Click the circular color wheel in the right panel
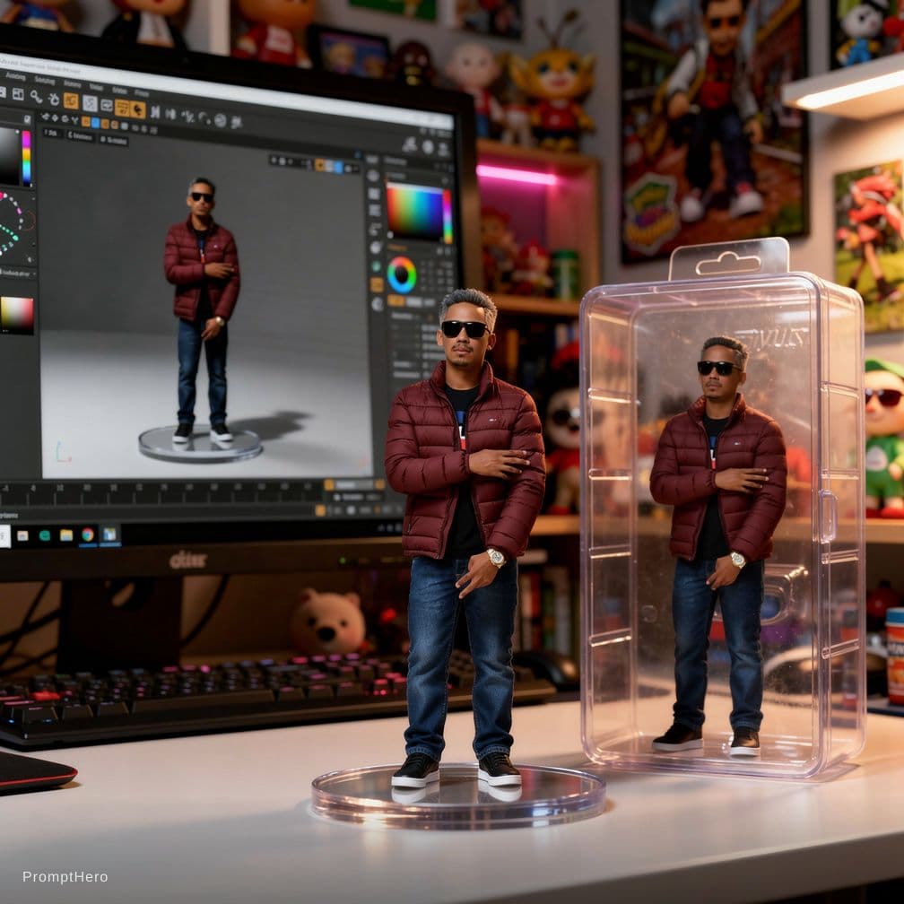Viewport: 904px width, 904px height. (x=402, y=275)
